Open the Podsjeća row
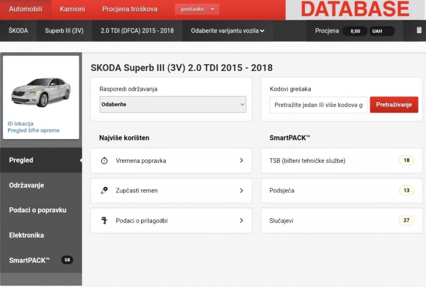426x287 pixels. (342, 191)
